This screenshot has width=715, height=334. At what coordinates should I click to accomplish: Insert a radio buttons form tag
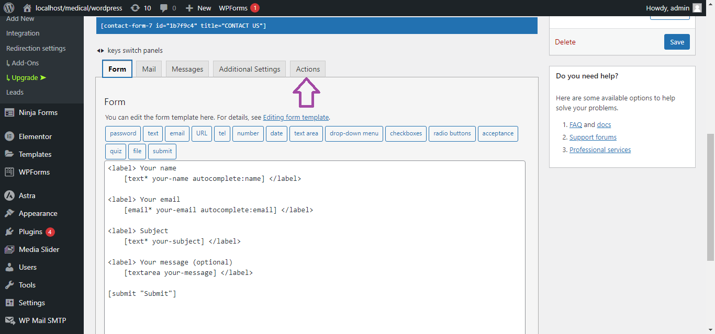coord(452,133)
